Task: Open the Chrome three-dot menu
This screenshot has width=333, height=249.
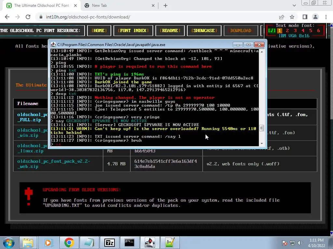Action: 326,17
